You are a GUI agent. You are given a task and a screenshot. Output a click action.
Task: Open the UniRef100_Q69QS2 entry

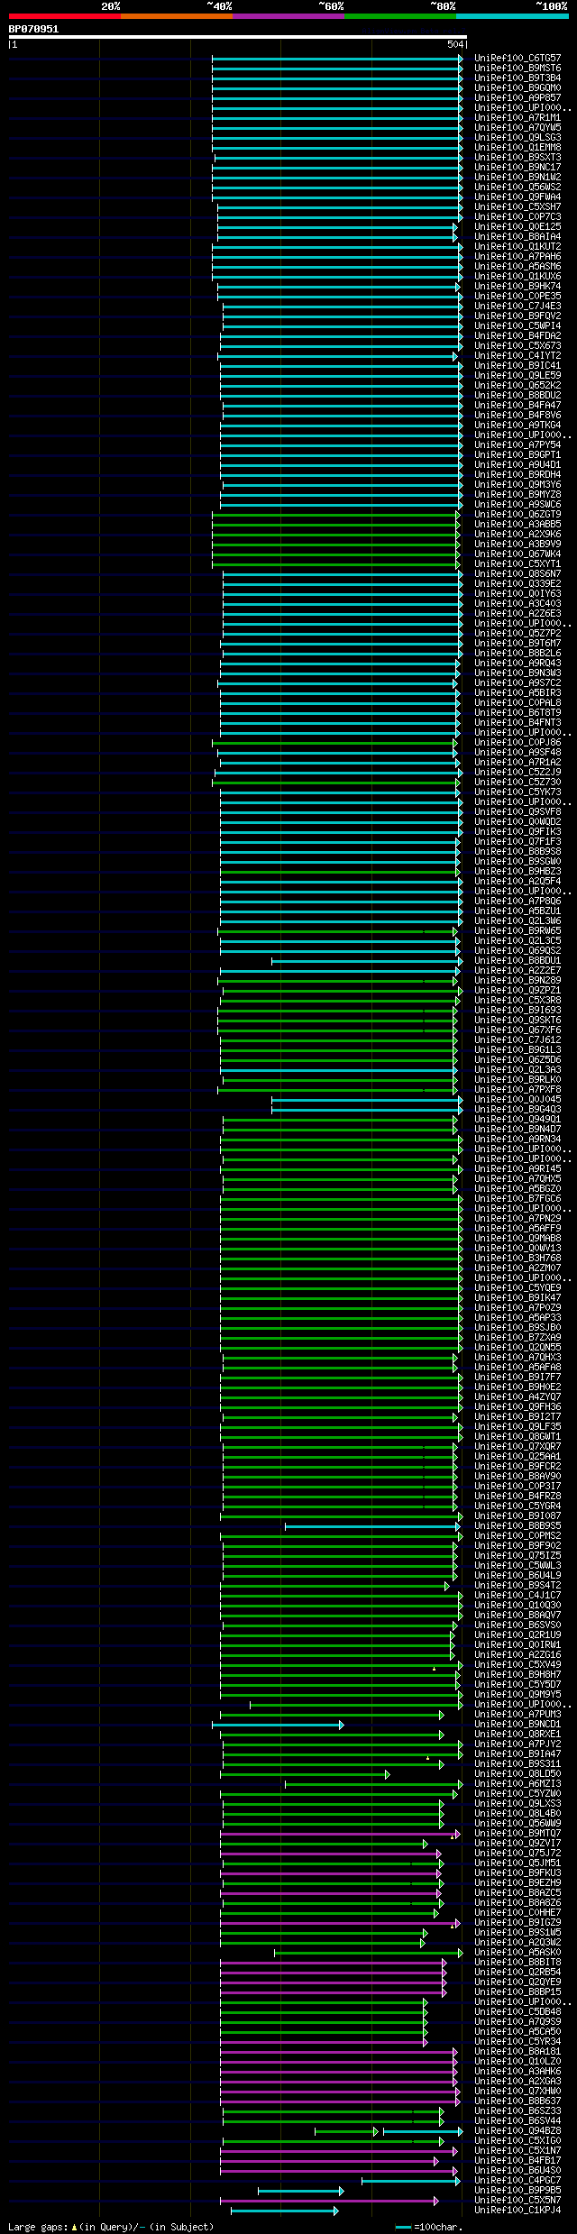click(x=517, y=950)
